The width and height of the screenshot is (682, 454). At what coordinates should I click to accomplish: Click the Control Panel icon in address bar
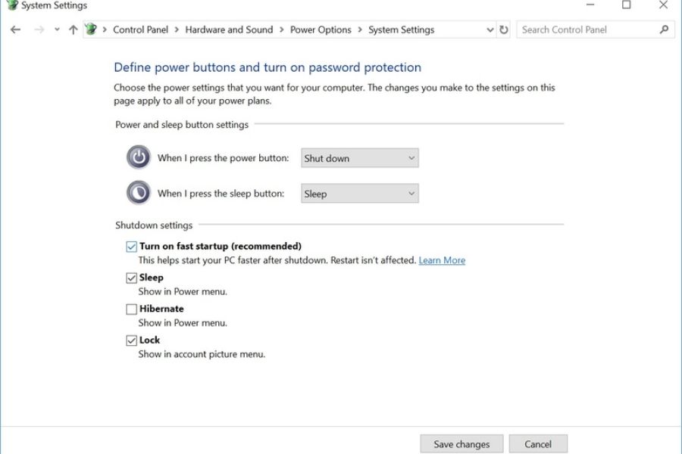coord(92,30)
